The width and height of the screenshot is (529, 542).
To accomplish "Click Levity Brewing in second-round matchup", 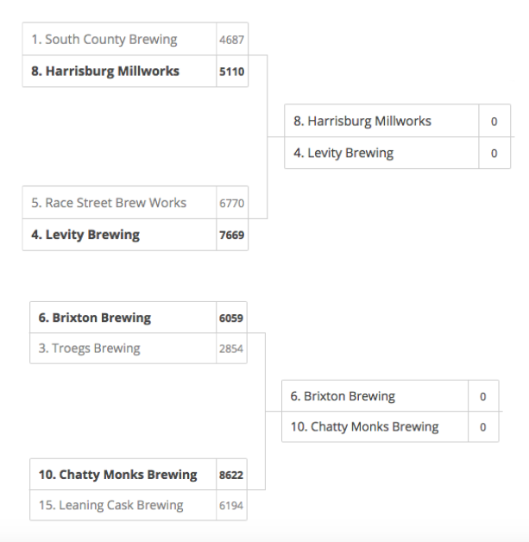I will 397,153.
